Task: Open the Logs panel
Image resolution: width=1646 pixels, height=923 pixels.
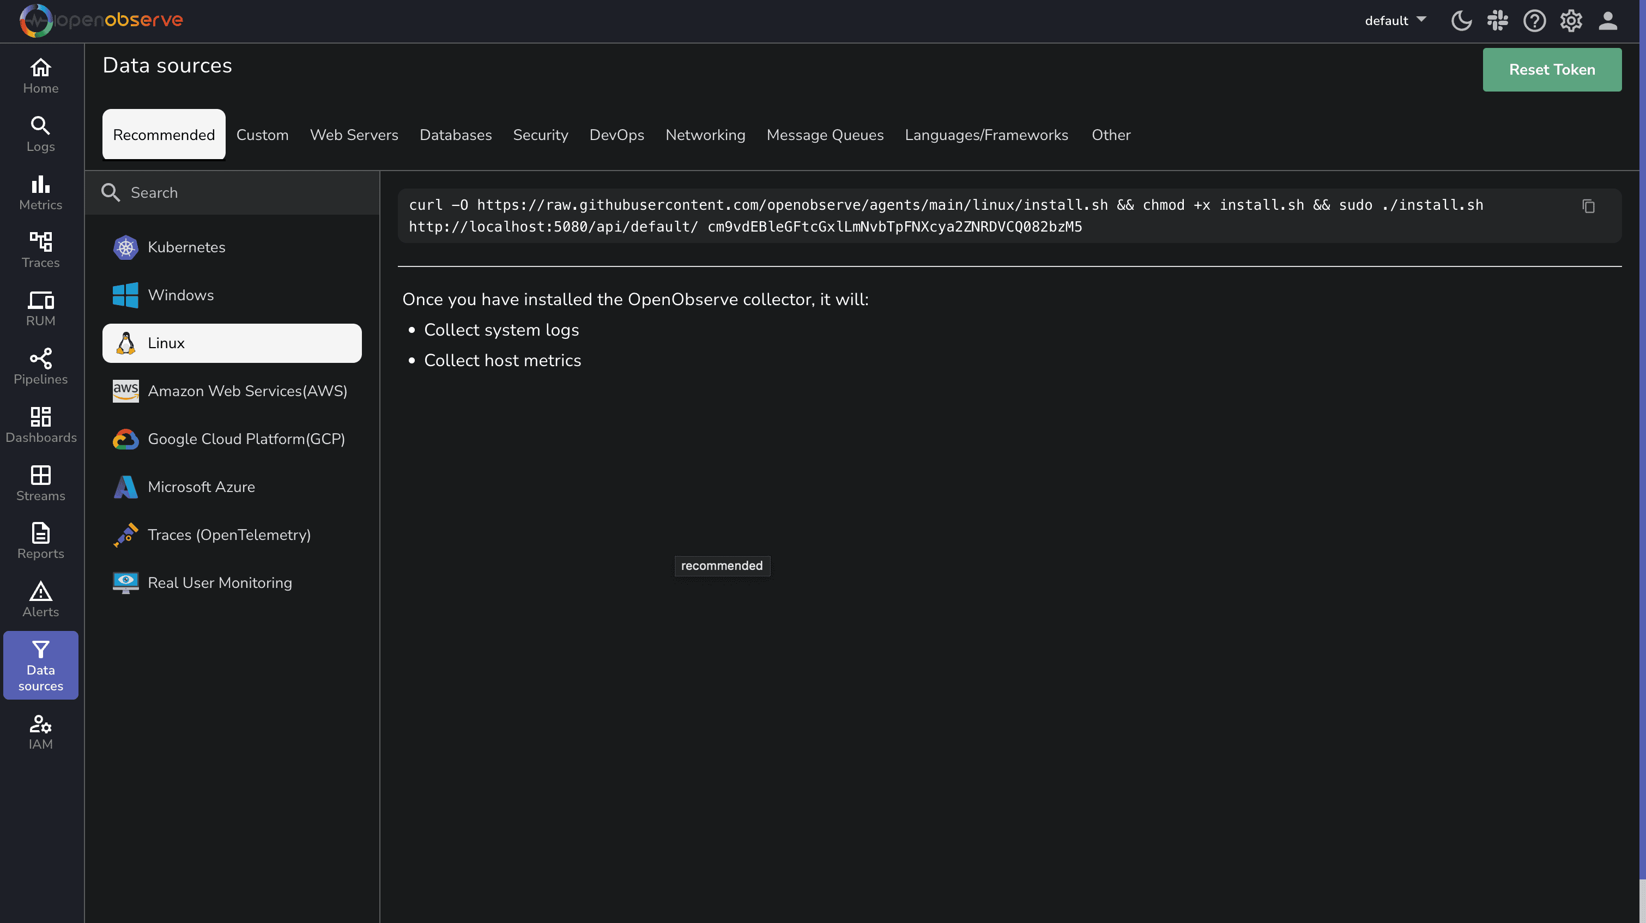Action: pyautogui.click(x=40, y=133)
